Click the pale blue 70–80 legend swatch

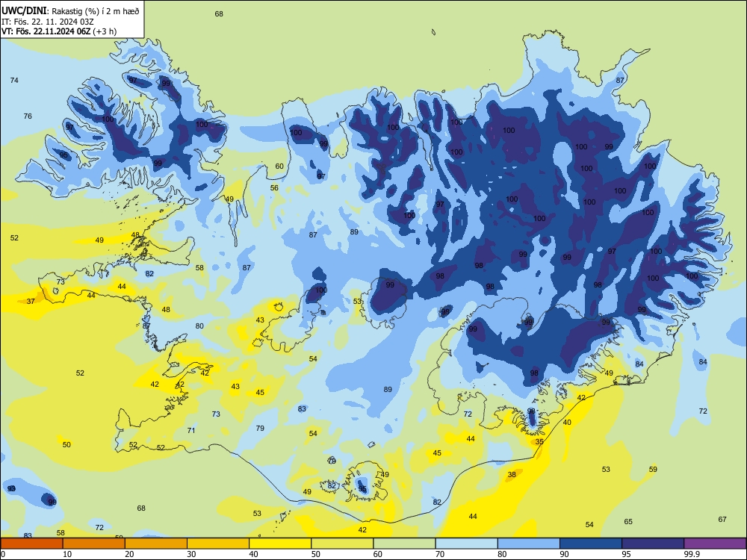[x=466, y=544]
